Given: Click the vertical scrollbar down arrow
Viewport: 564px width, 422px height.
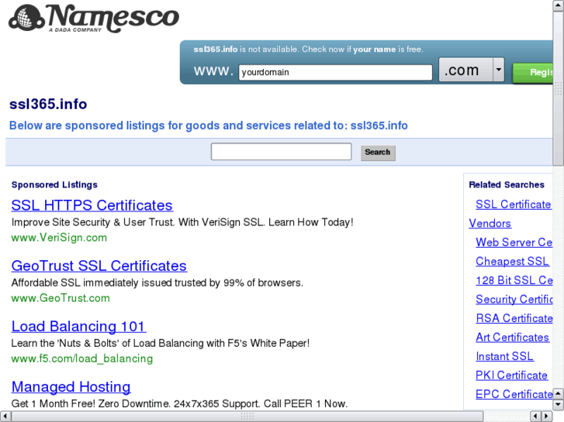Looking at the screenshot, I should [x=559, y=403].
